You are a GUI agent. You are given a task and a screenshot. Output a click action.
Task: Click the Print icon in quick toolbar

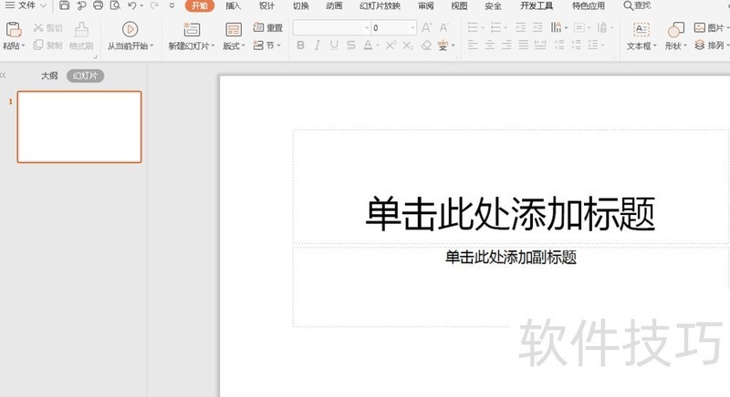(x=98, y=5)
